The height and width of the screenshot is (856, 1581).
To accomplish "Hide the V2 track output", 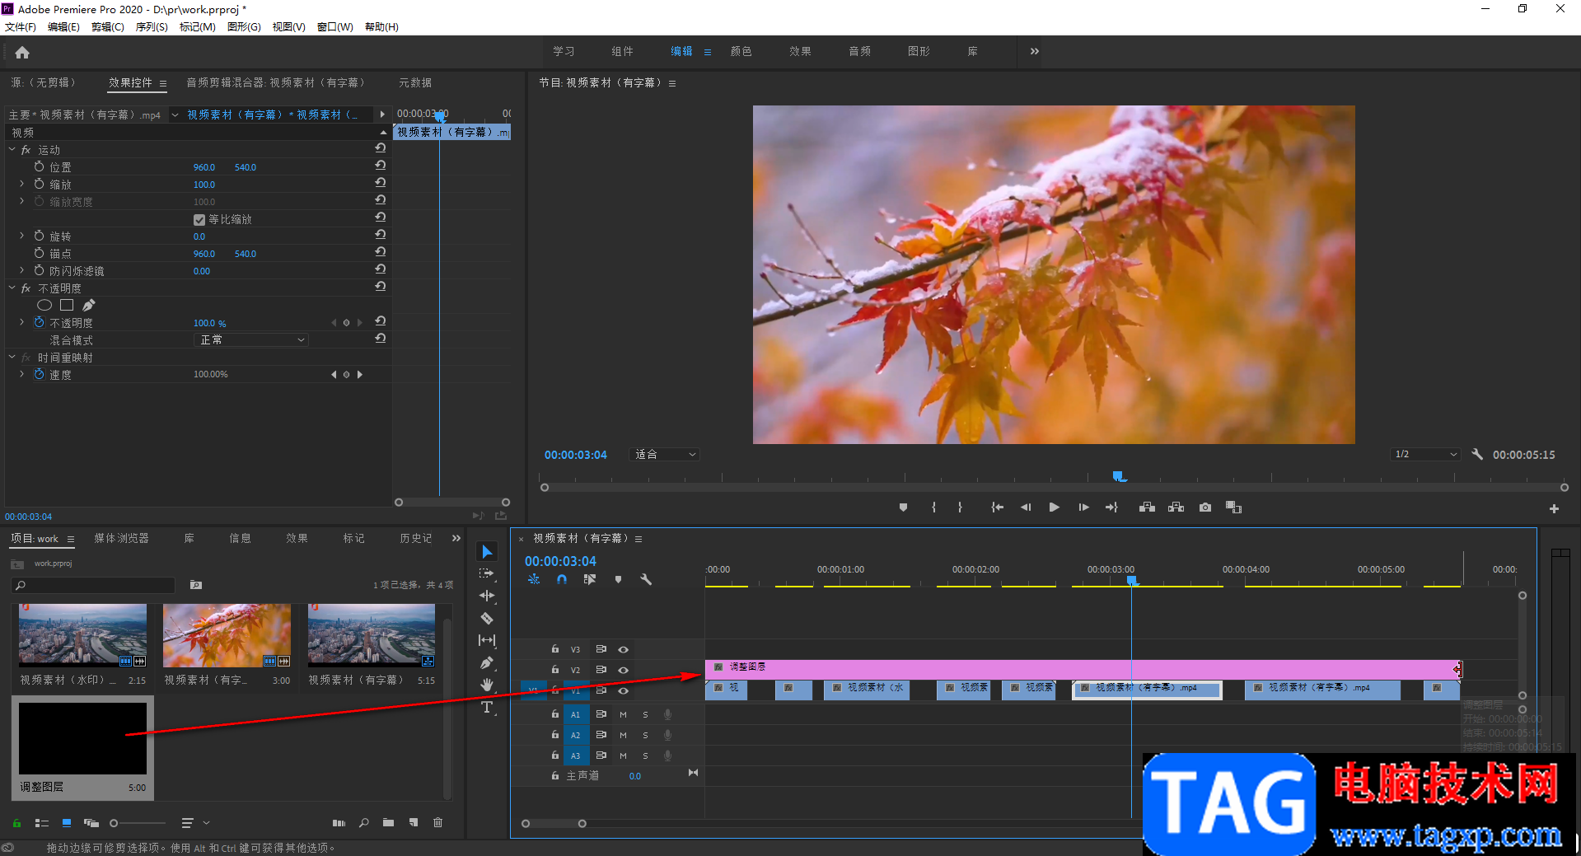I will point(624,670).
